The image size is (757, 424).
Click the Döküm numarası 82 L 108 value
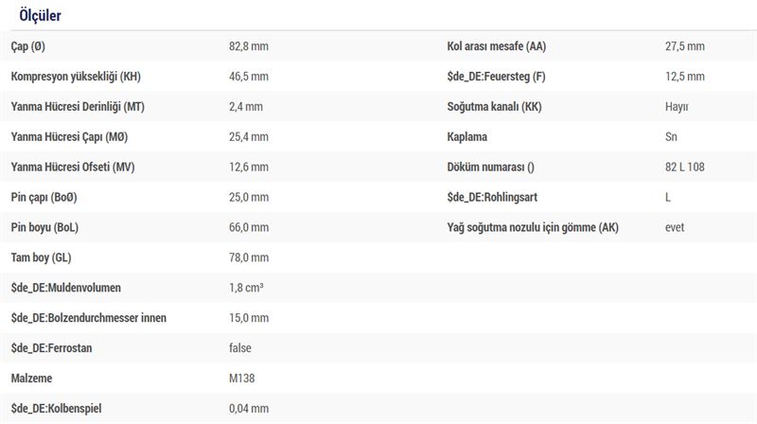coord(684,168)
